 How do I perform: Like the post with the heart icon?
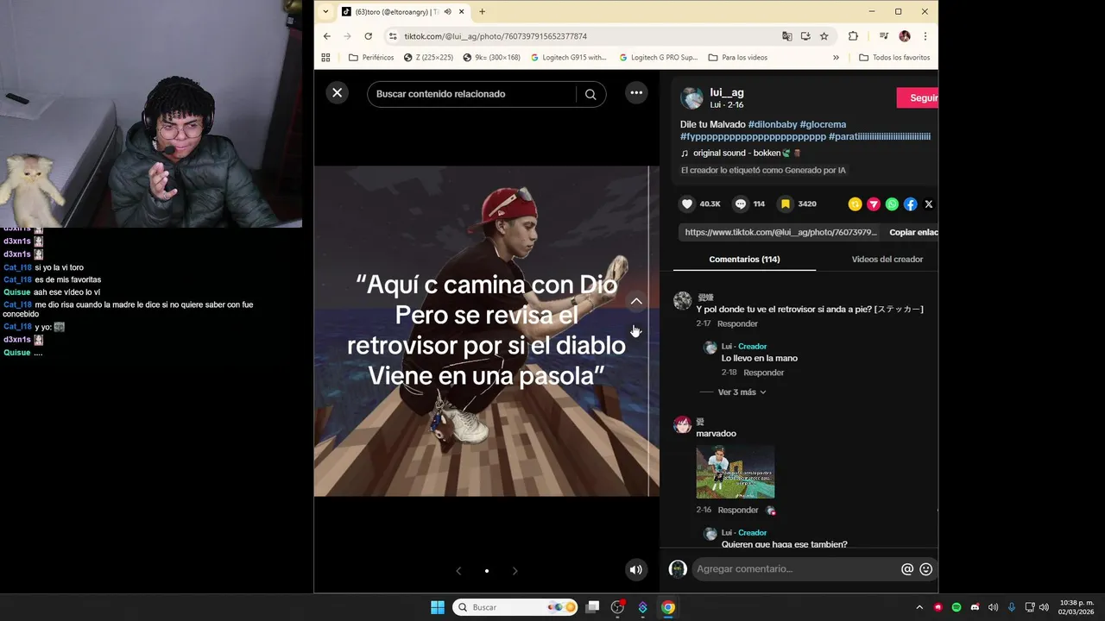(x=687, y=204)
